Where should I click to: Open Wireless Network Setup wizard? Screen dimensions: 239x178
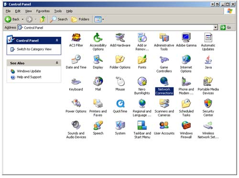[208, 130]
